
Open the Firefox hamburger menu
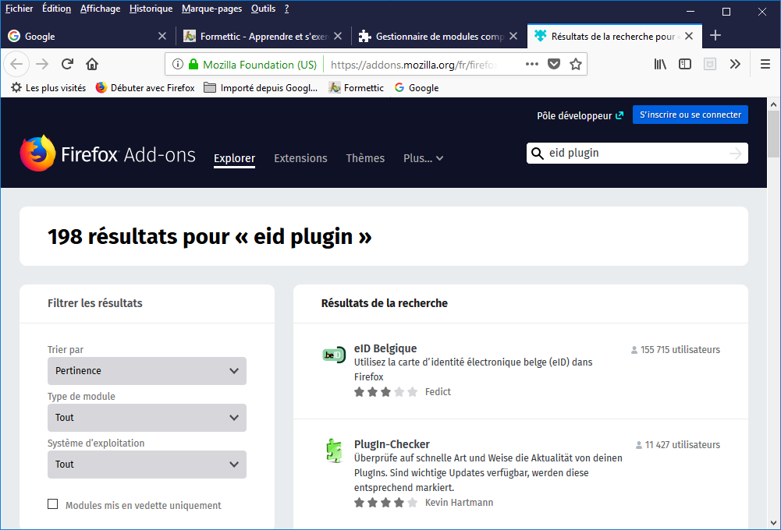click(765, 64)
